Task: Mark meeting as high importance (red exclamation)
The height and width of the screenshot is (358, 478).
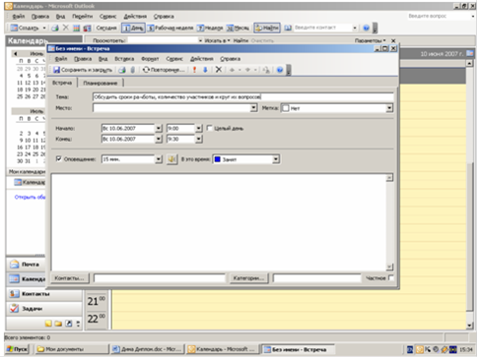Action: [x=194, y=70]
